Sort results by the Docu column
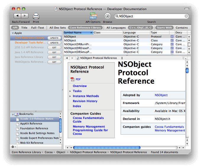 181,33
